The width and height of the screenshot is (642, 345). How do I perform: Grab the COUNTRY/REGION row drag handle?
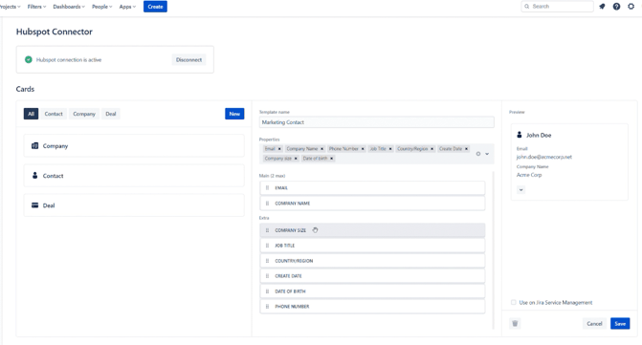[267, 261]
